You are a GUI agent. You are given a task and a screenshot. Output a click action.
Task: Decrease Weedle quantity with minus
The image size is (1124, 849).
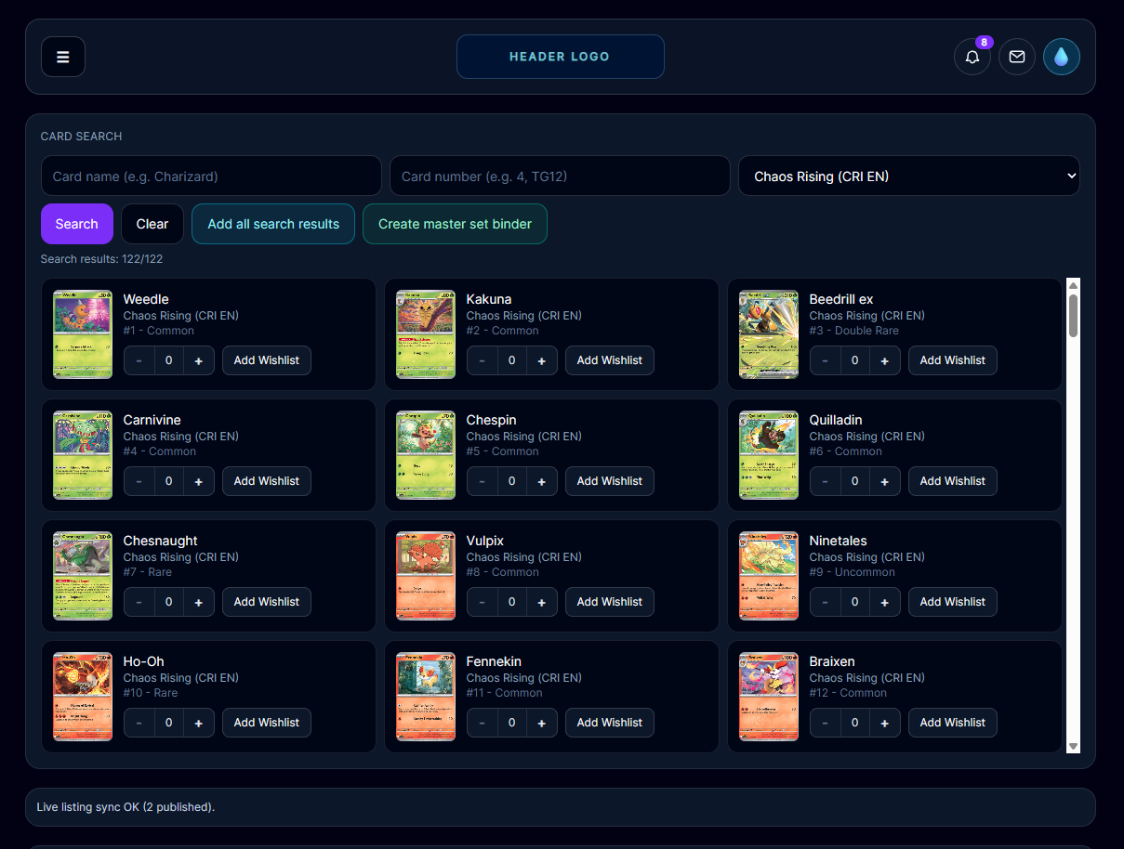(x=139, y=360)
